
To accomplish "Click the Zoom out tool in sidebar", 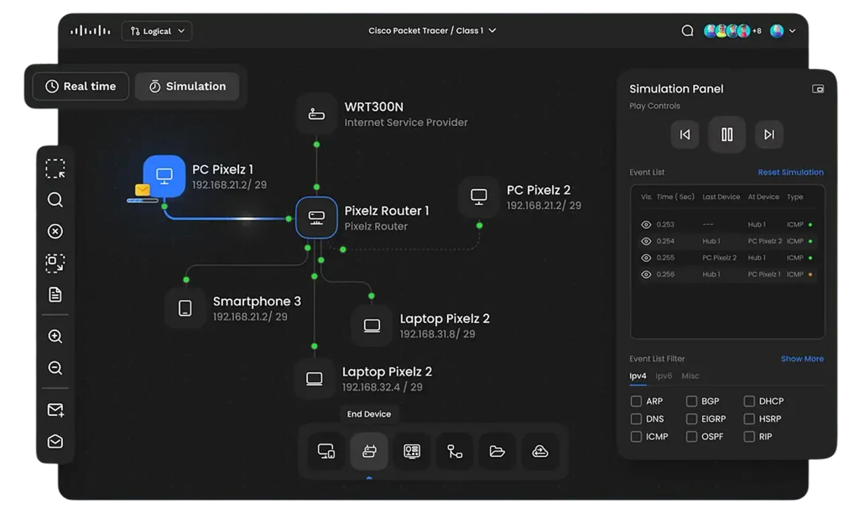I will point(55,368).
